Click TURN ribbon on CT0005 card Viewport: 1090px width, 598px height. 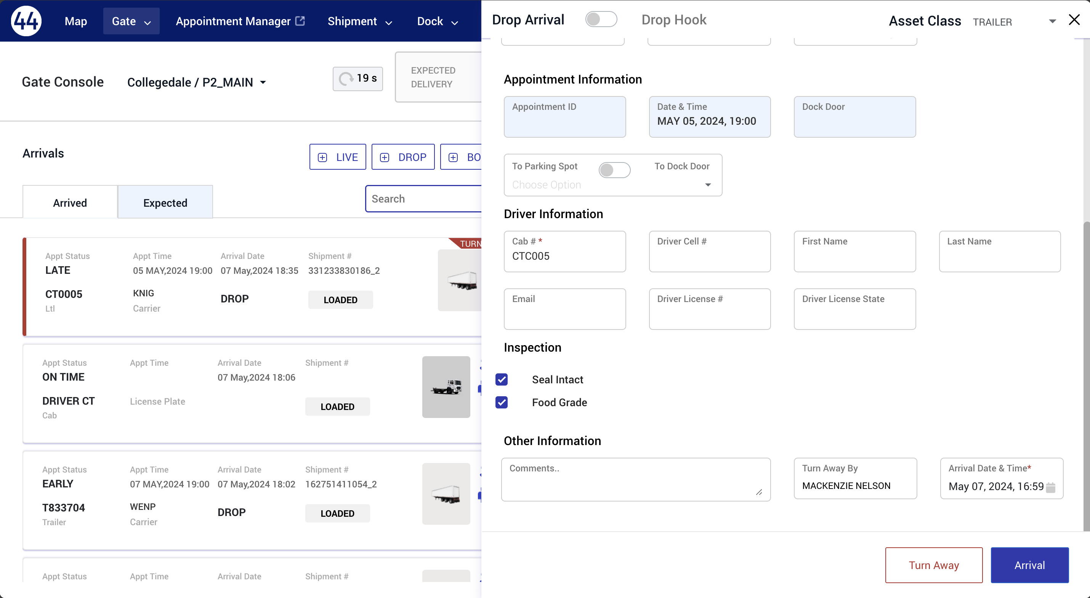coord(466,243)
